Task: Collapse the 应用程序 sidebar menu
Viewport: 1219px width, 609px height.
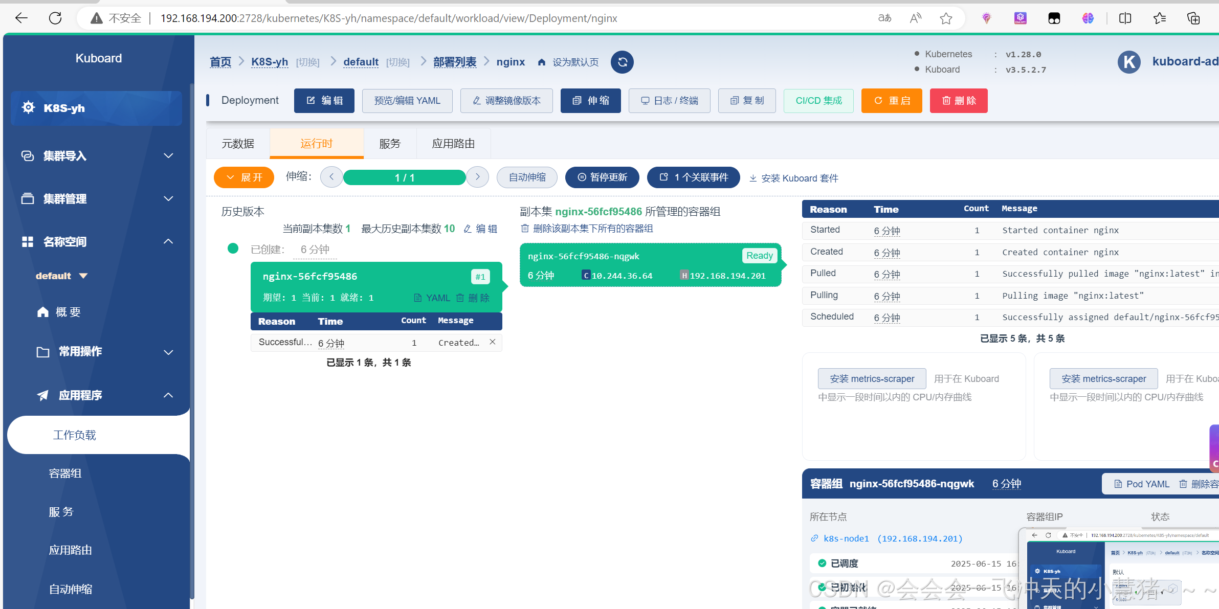Action: 168,395
